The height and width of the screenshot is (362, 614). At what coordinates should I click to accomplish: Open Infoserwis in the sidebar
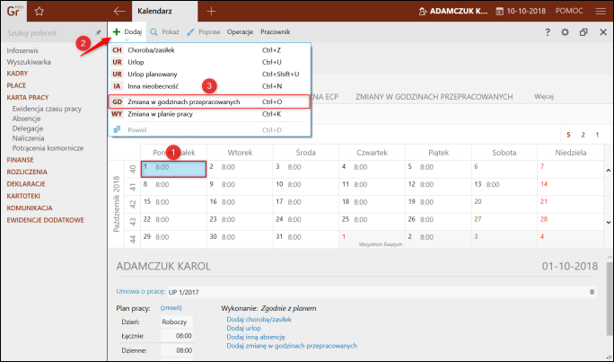coord(22,50)
